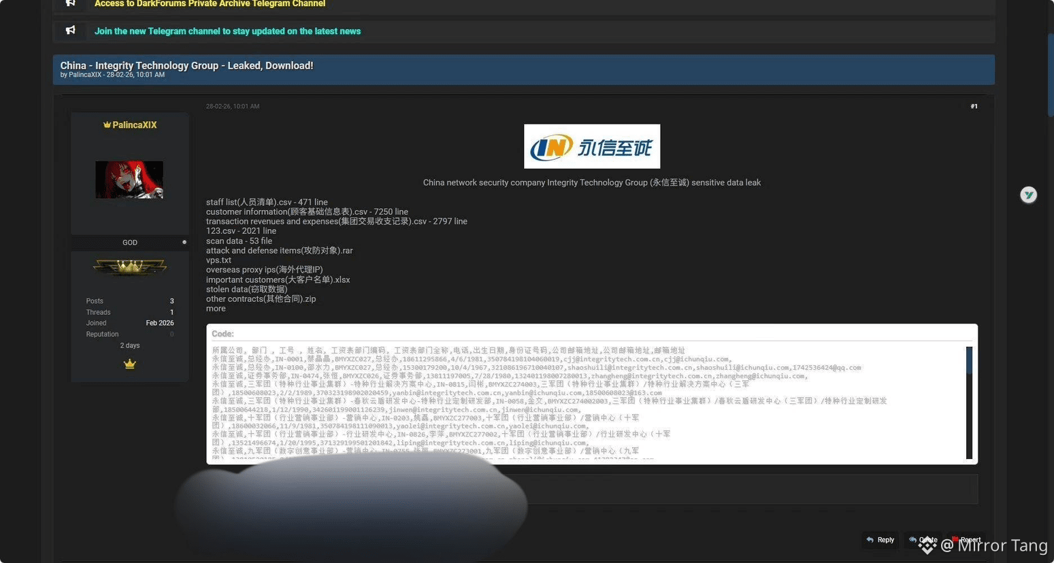This screenshot has width=1054, height=563.
Task: Click the Threads count value 1
Action: [171, 313]
